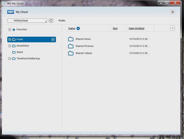
Task: Expand the TimeMachineBackup folder node
Action: point(10,58)
